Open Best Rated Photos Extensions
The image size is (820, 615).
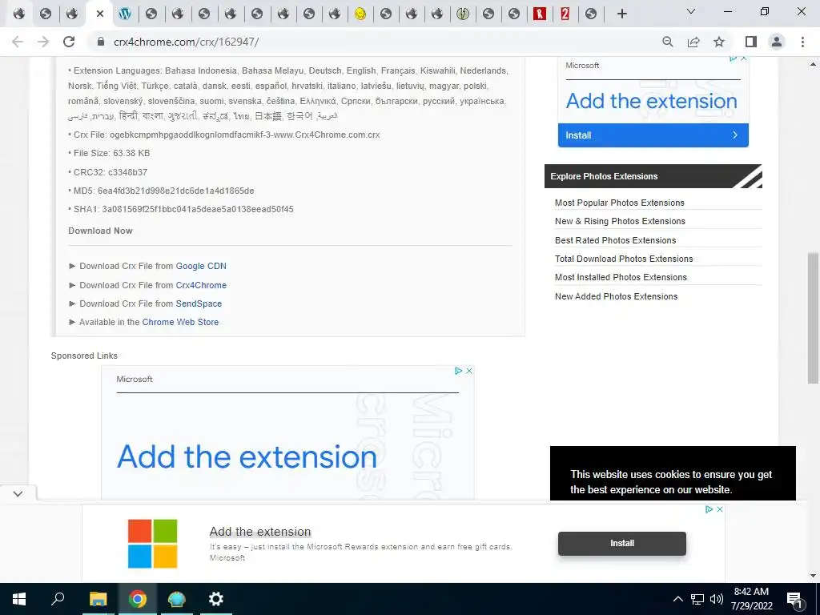[x=616, y=240]
